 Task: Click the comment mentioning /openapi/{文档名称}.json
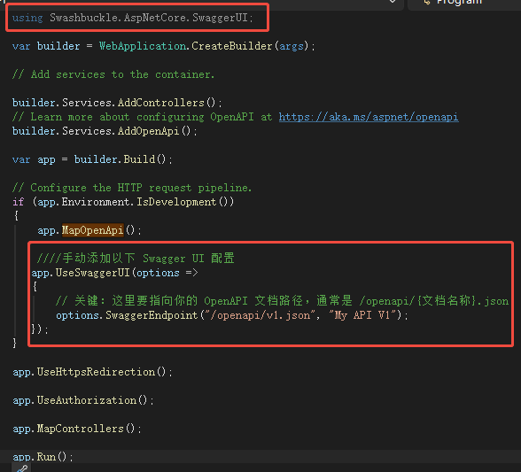point(282,301)
